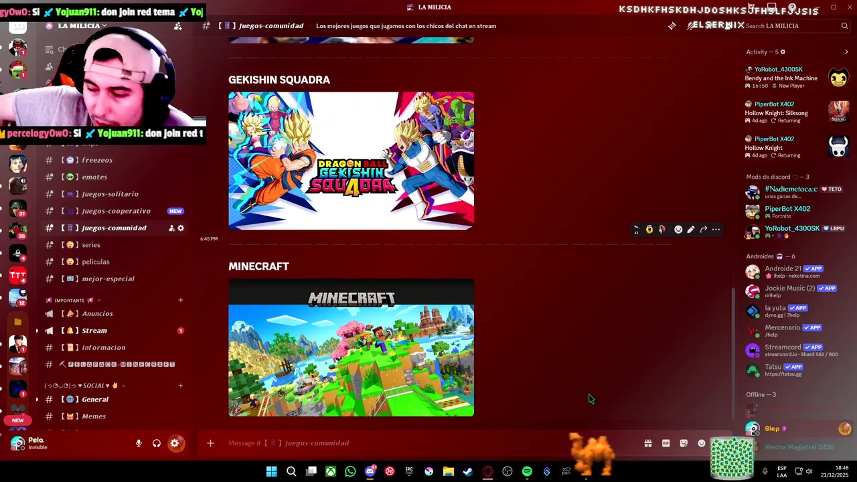Open Steam from the taskbar
The image size is (857, 482).
[468, 471]
